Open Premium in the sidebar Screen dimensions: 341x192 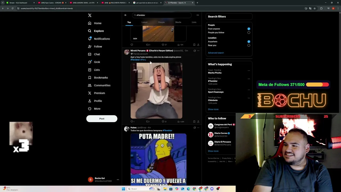pyautogui.click(x=96, y=93)
